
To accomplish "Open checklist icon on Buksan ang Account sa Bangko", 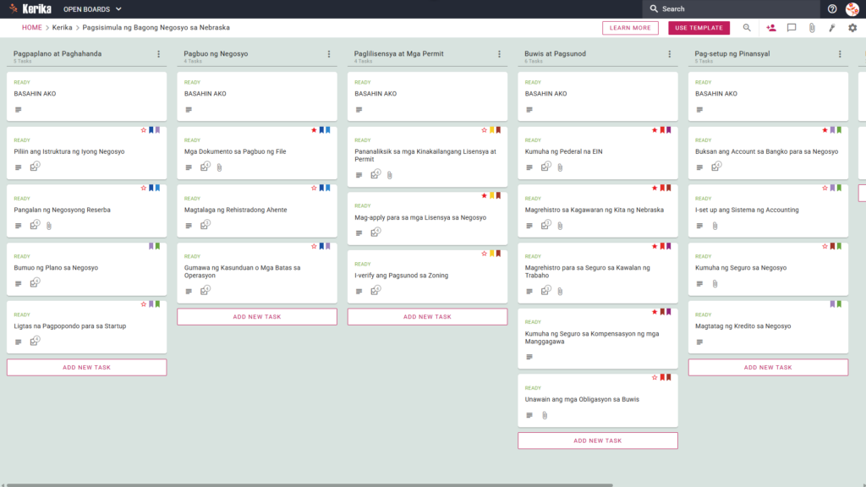I will [715, 167].
